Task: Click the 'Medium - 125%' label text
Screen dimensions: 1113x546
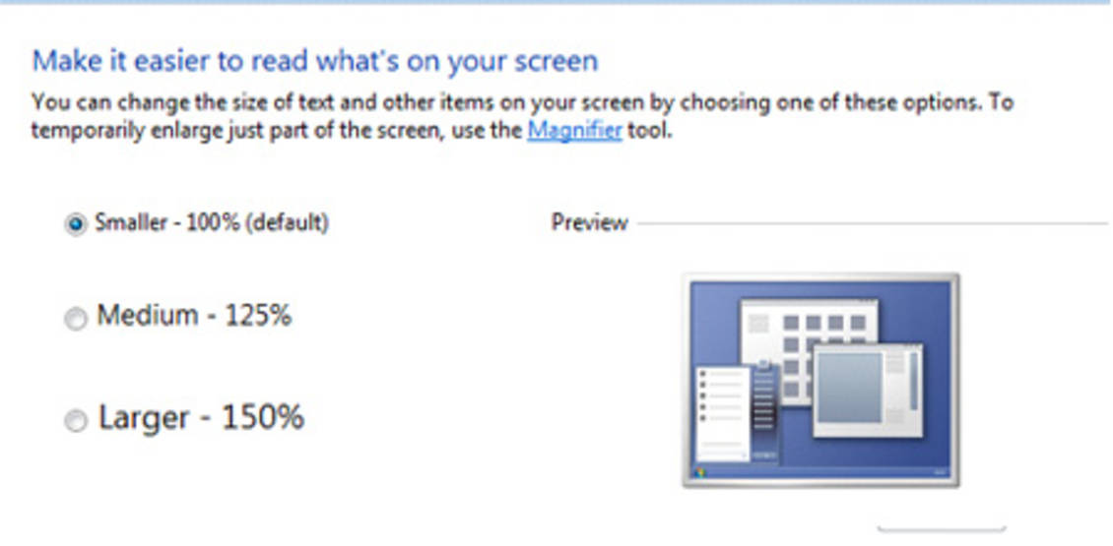Action: pos(194,317)
